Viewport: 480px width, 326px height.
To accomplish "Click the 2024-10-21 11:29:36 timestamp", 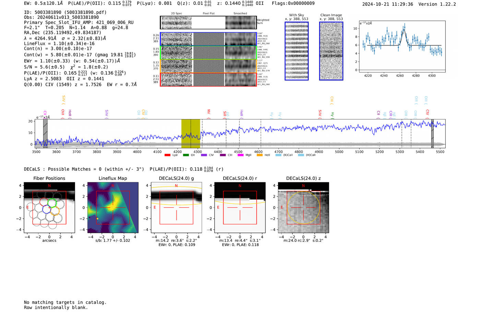I will point(388,4).
